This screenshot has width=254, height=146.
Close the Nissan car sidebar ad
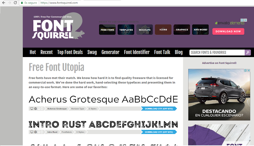(249, 70)
